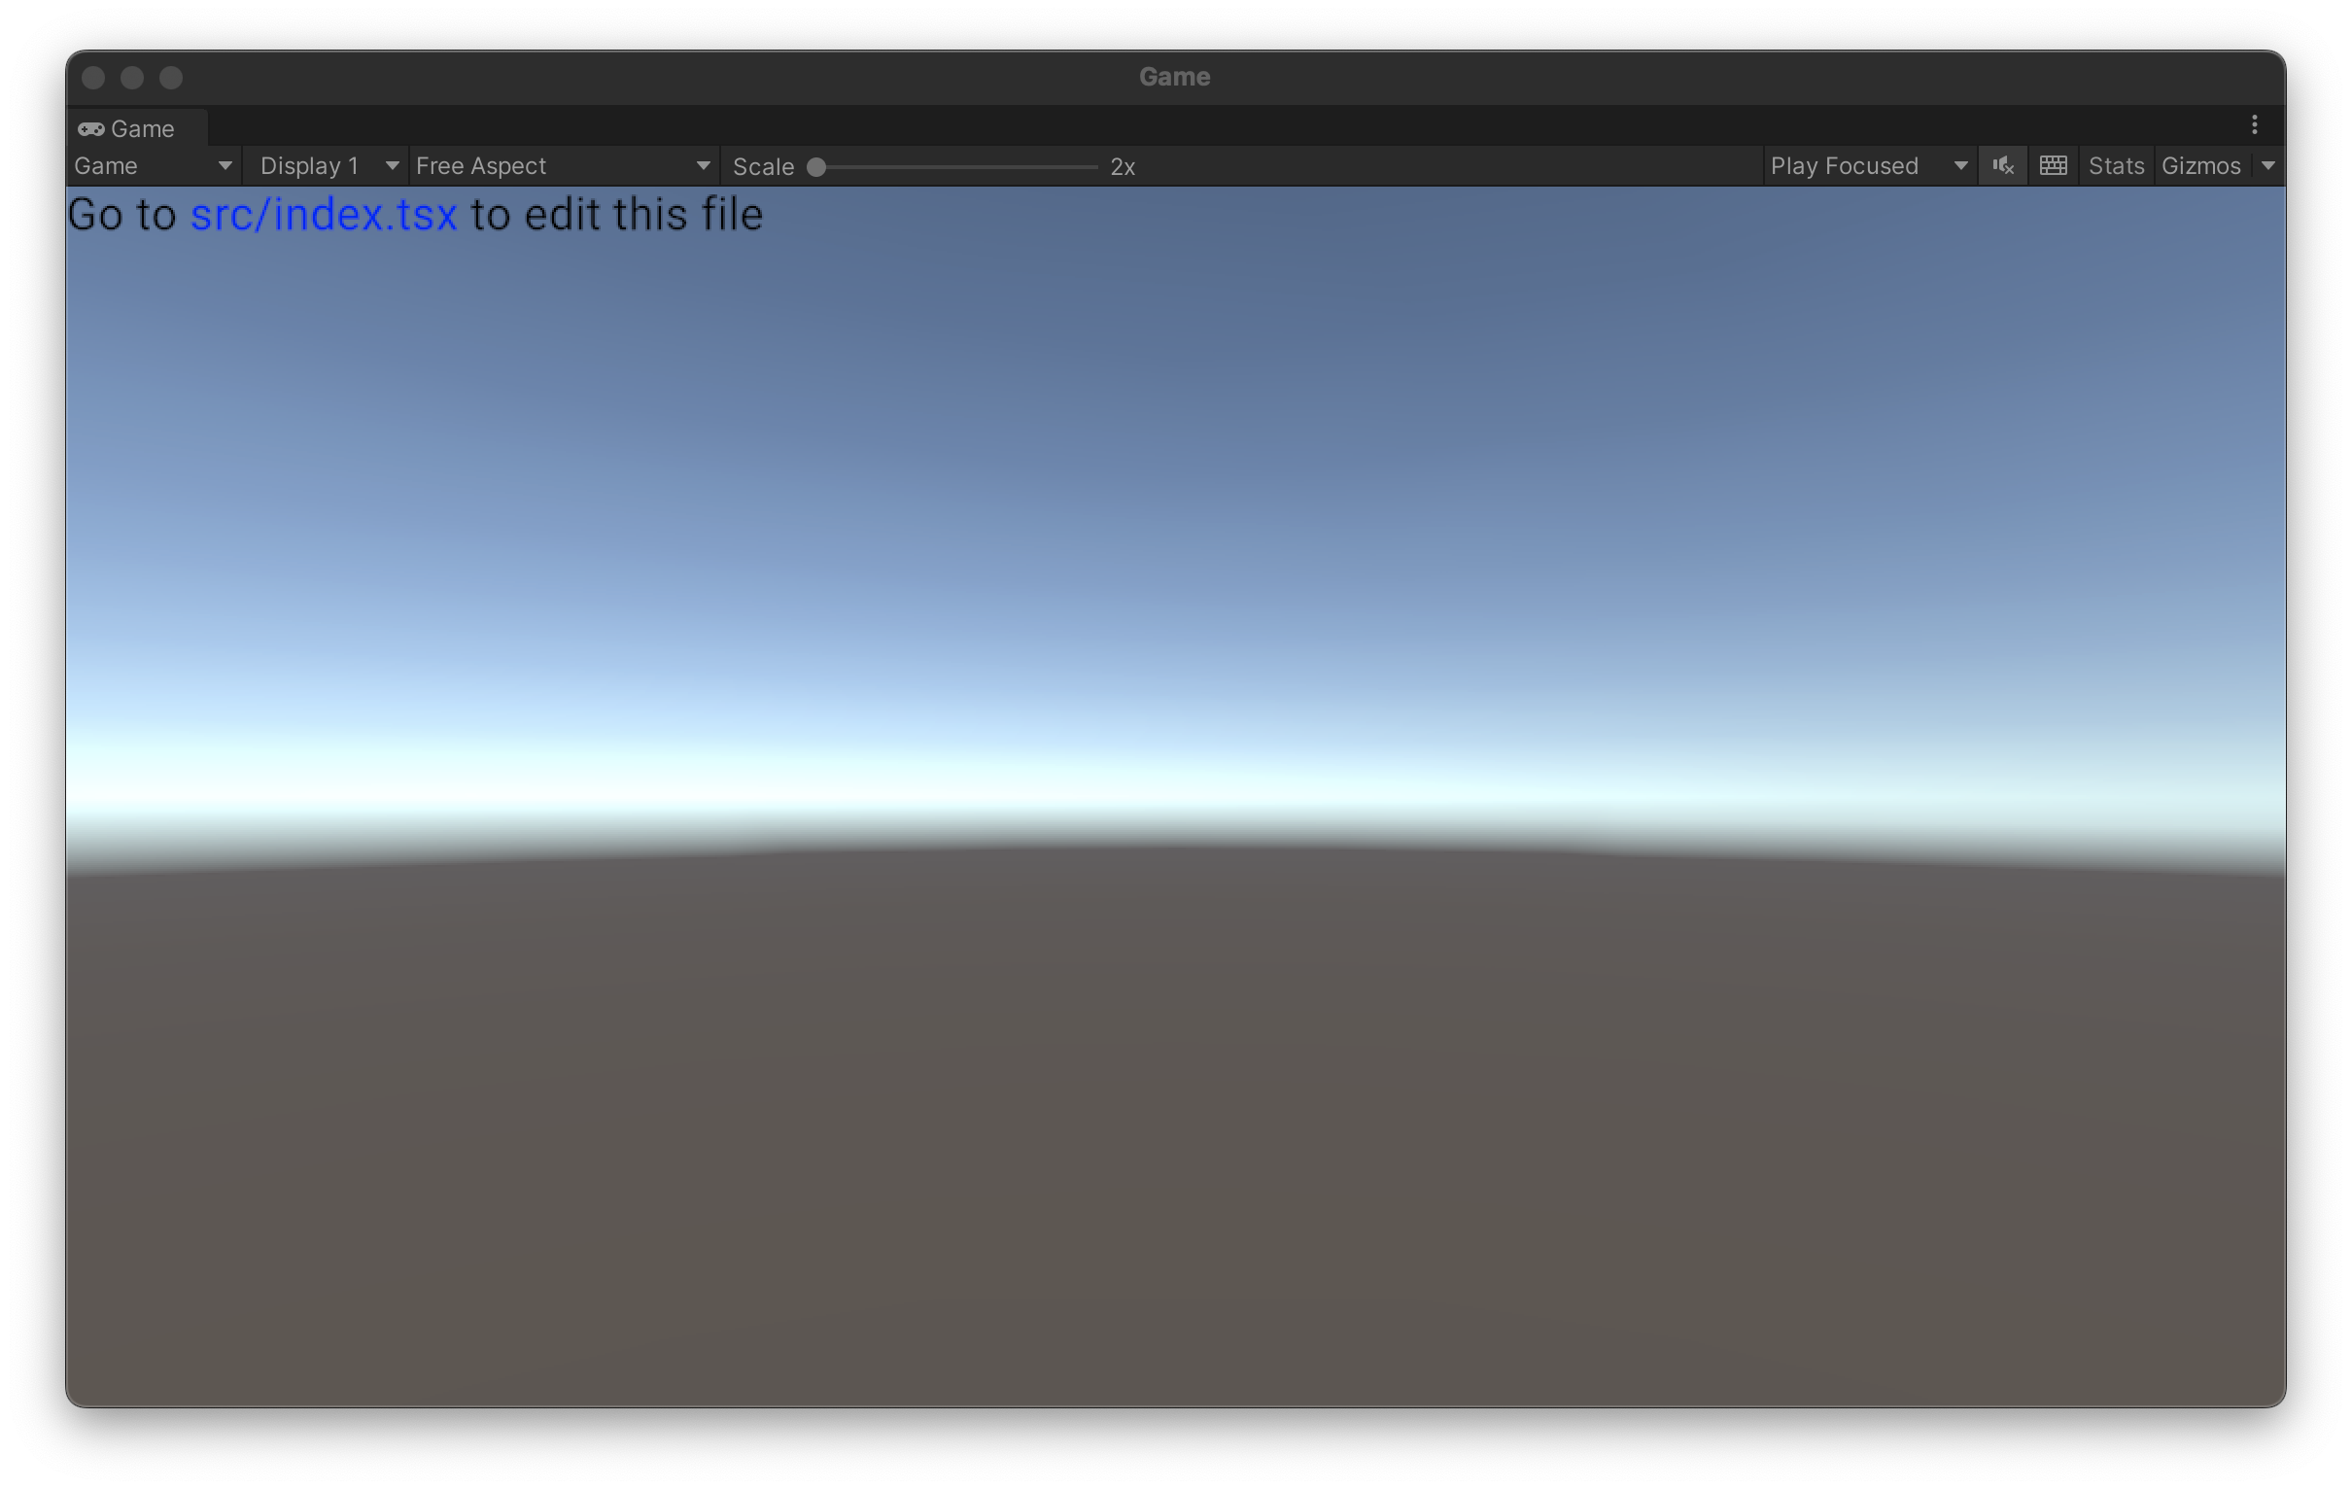The height and width of the screenshot is (1489, 2352).
Task: Toggle Gizmos visibility
Action: click(2200, 165)
